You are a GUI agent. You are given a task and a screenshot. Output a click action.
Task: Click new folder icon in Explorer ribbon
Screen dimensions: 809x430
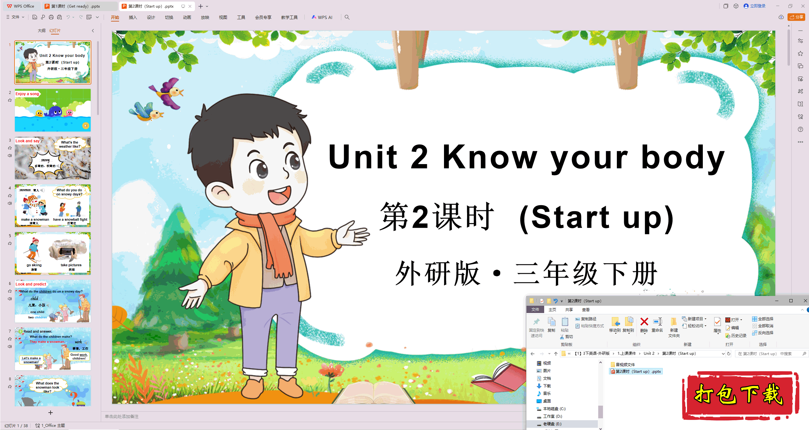674,322
